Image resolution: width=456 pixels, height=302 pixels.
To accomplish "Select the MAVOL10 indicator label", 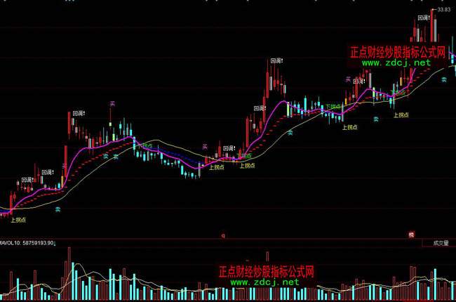I will point(11,244).
